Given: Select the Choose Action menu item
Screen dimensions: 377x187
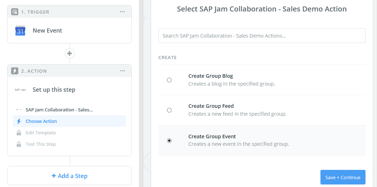Looking at the screenshot, I should 70,121.
